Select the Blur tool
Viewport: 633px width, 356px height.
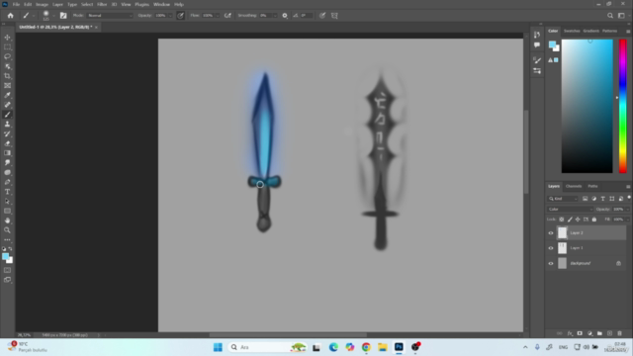pyautogui.click(x=7, y=162)
